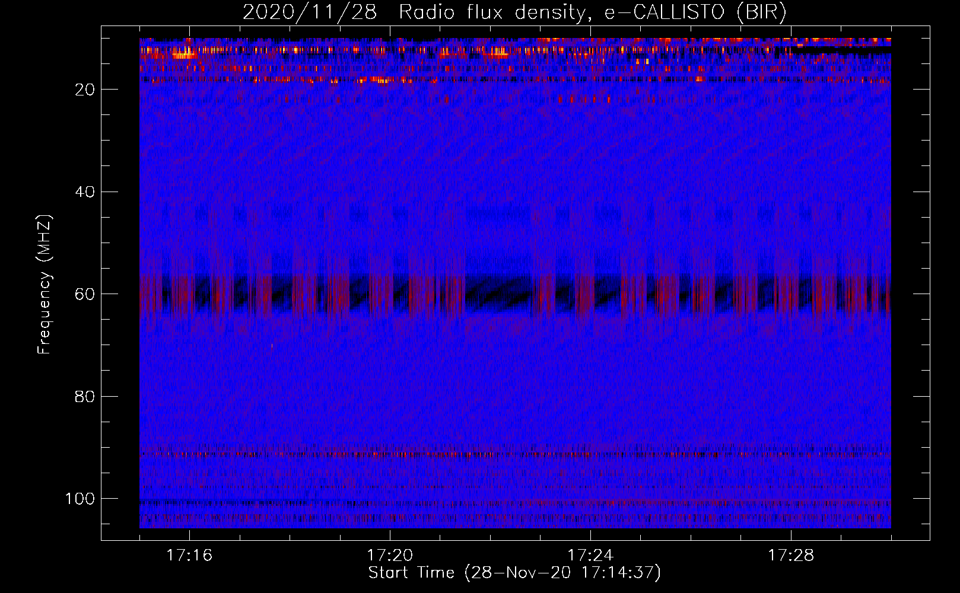Click the 20 frequency tick label

click(x=85, y=90)
